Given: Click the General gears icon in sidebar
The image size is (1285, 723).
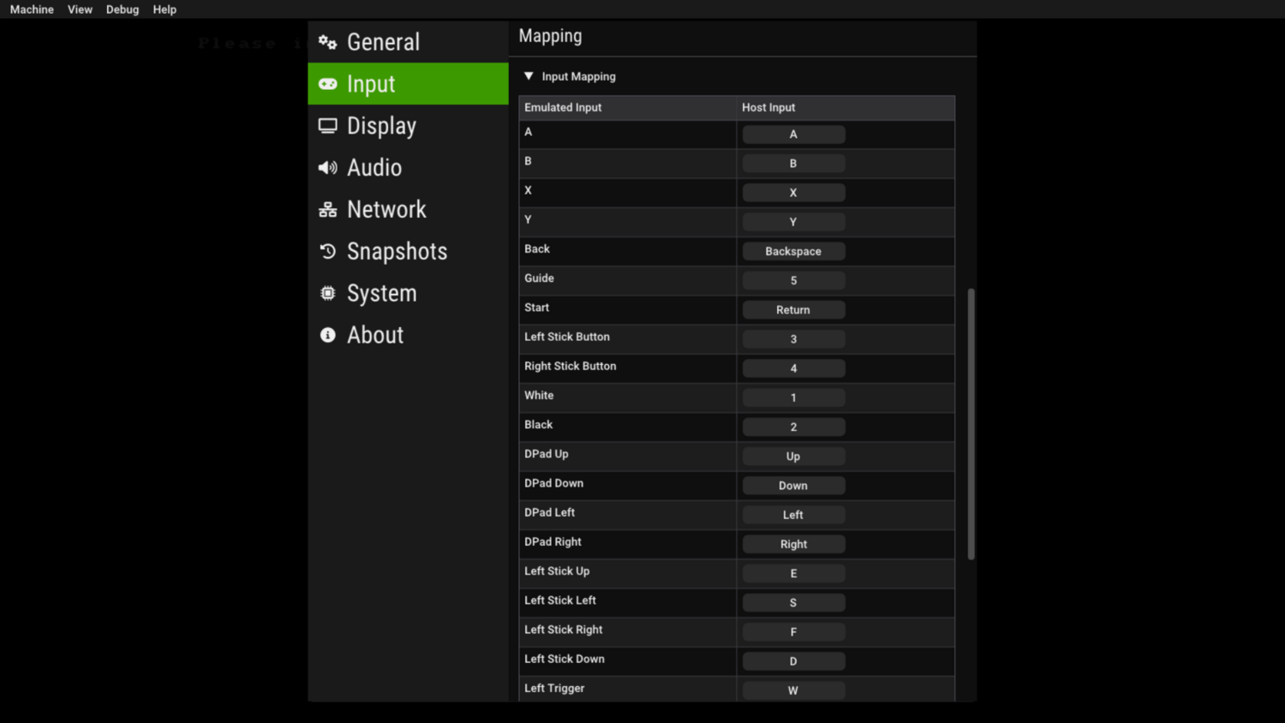Looking at the screenshot, I should 327,42.
